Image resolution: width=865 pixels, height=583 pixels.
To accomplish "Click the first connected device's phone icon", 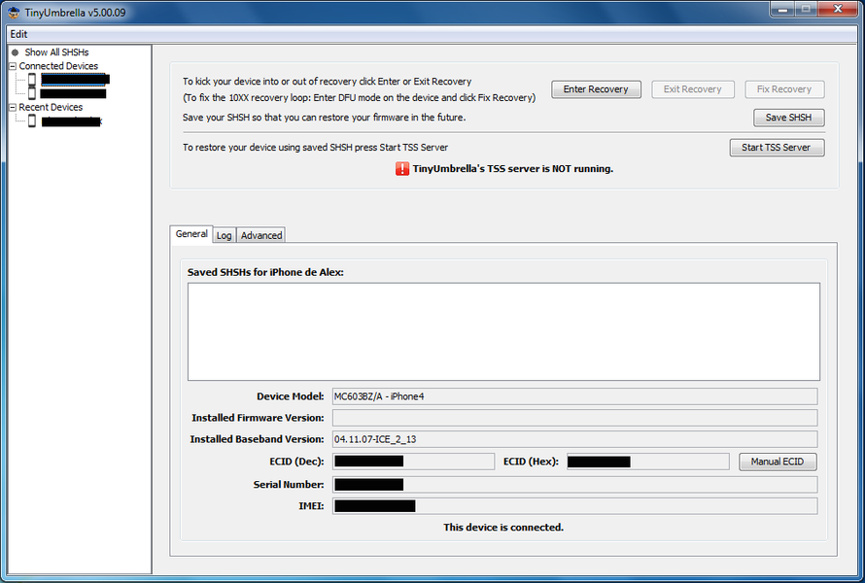I will coord(32,80).
